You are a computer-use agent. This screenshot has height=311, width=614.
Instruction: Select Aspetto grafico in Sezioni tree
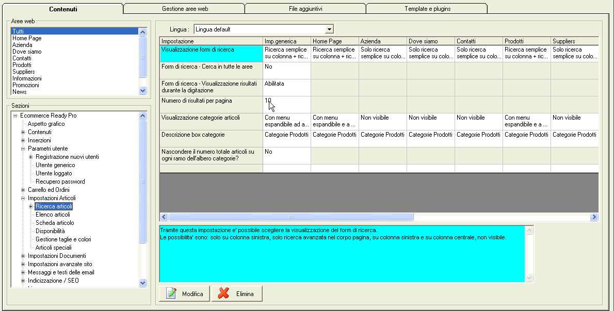point(46,124)
